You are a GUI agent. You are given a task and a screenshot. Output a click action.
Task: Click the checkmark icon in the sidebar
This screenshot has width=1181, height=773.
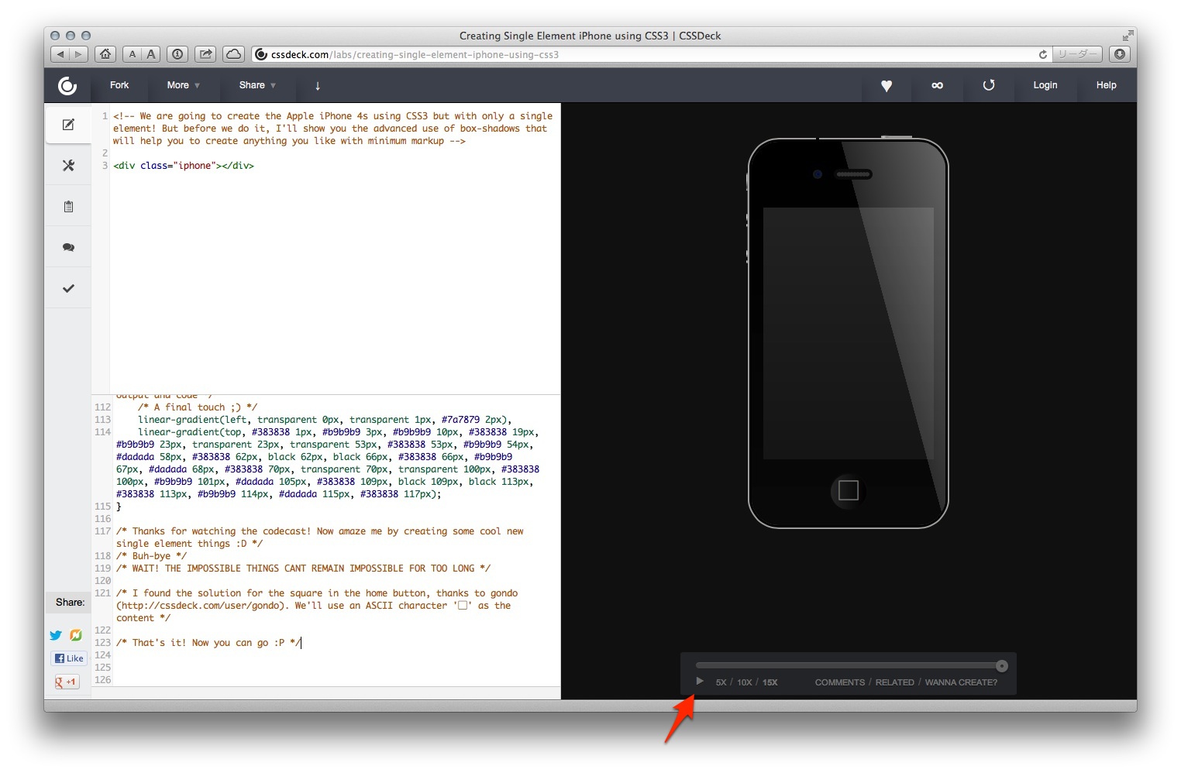coord(68,287)
